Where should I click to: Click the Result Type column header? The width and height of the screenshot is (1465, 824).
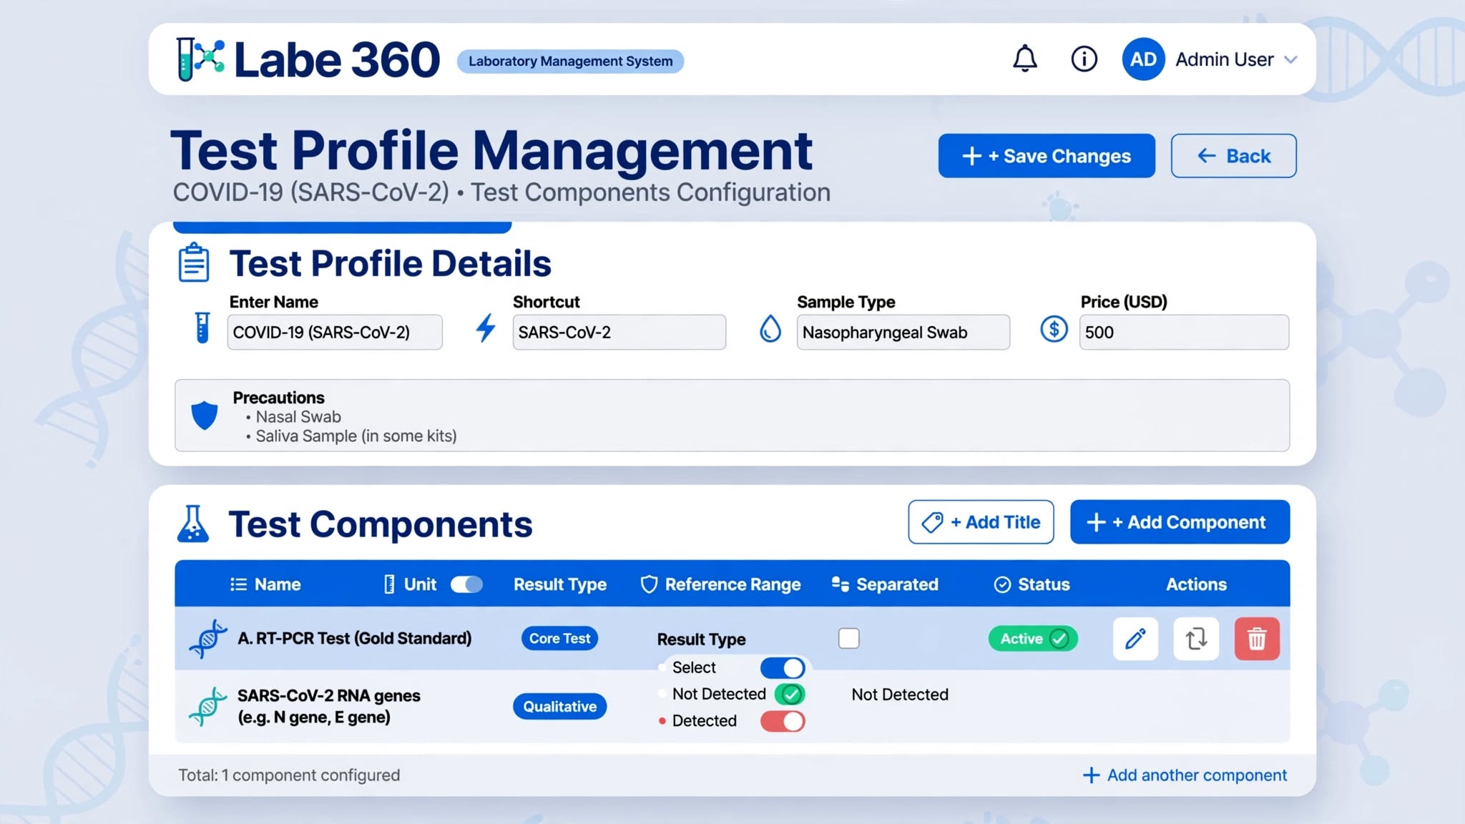pyautogui.click(x=559, y=584)
